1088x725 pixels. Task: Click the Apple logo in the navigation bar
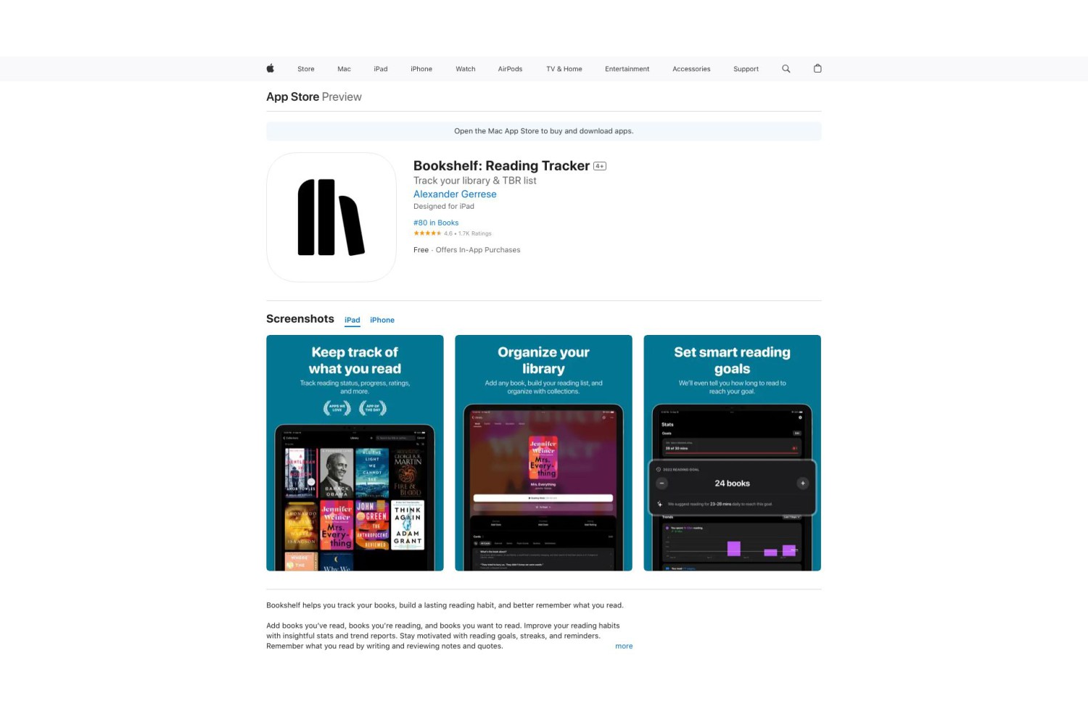click(270, 68)
